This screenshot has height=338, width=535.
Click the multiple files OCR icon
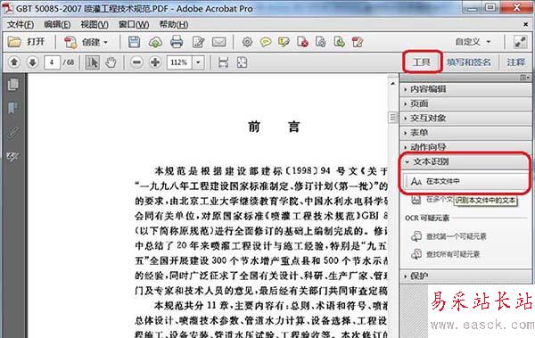416,200
